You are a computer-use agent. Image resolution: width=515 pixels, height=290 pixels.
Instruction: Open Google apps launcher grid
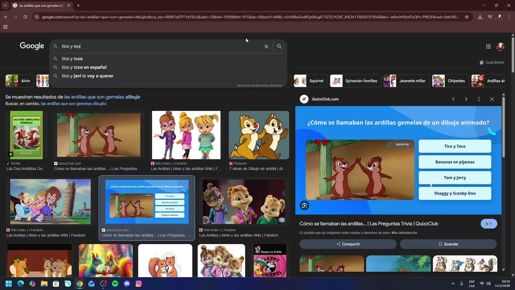click(x=488, y=46)
